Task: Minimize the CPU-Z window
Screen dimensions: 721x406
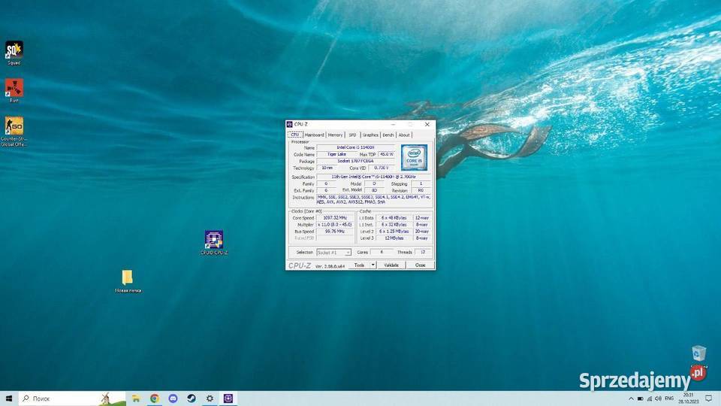Action: tap(393, 124)
